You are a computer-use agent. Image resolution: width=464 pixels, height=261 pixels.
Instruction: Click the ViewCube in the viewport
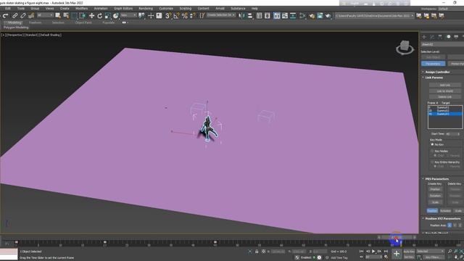coord(405,47)
